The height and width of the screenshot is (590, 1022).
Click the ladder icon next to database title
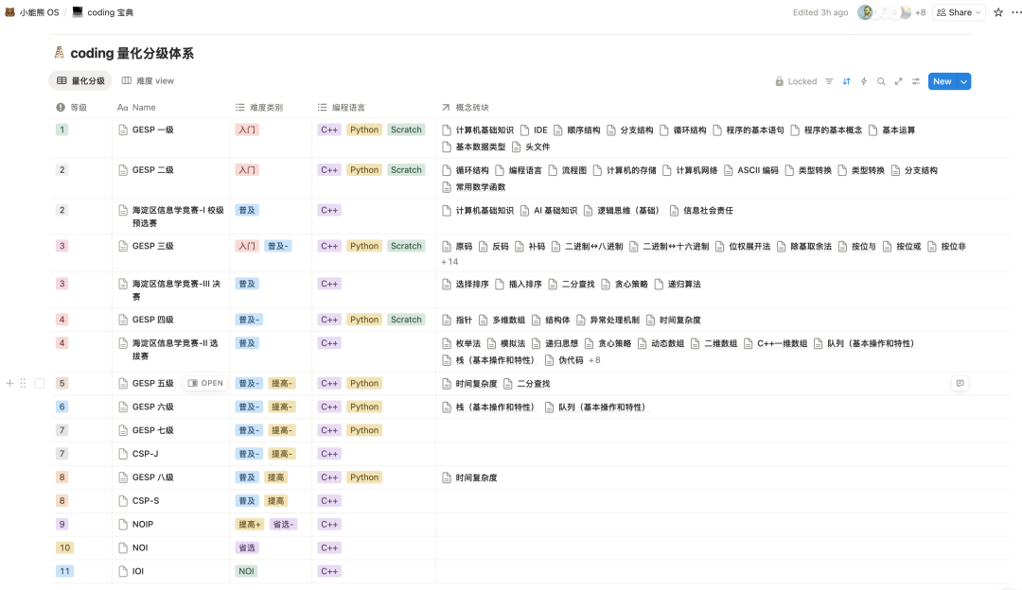60,53
